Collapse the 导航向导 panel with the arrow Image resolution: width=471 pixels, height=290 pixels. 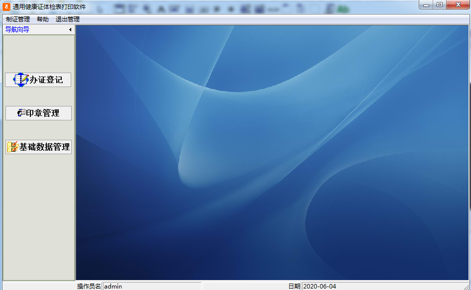(x=70, y=29)
